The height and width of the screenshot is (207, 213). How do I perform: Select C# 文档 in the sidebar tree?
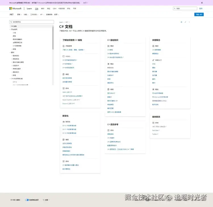14,26
